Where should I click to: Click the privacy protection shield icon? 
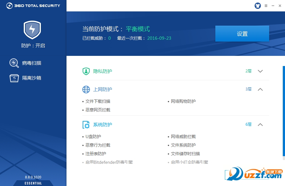[86, 71]
